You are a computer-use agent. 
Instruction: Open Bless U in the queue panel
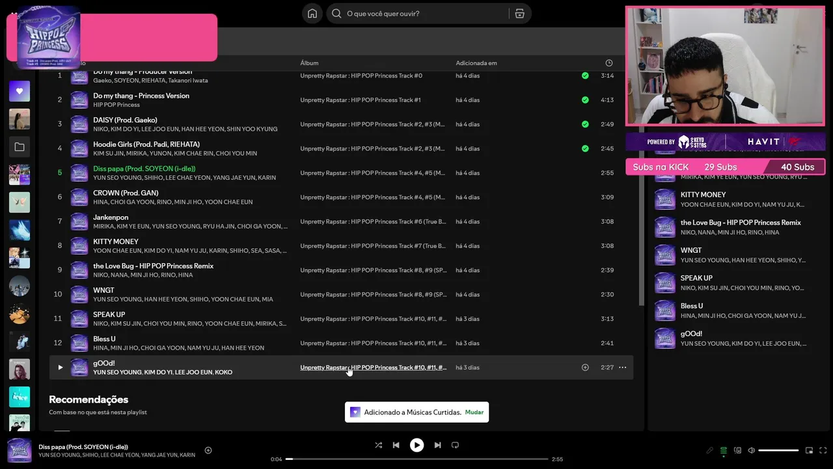[692, 306]
